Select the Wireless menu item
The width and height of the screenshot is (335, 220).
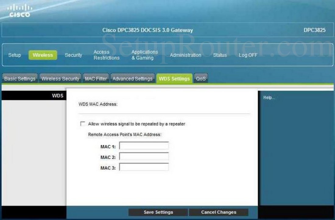pyautogui.click(x=43, y=55)
